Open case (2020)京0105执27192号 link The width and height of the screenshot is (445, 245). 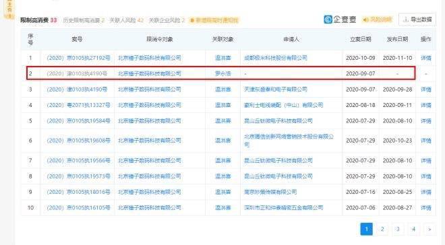click(x=78, y=58)
